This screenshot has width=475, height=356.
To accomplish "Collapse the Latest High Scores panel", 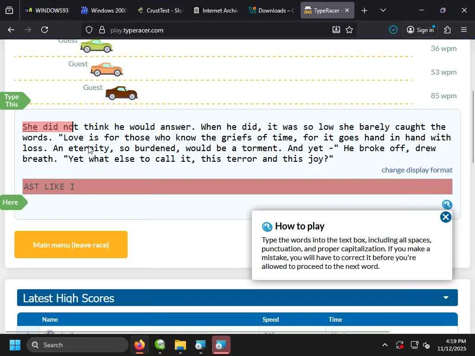I will click(x=446, y=298).
